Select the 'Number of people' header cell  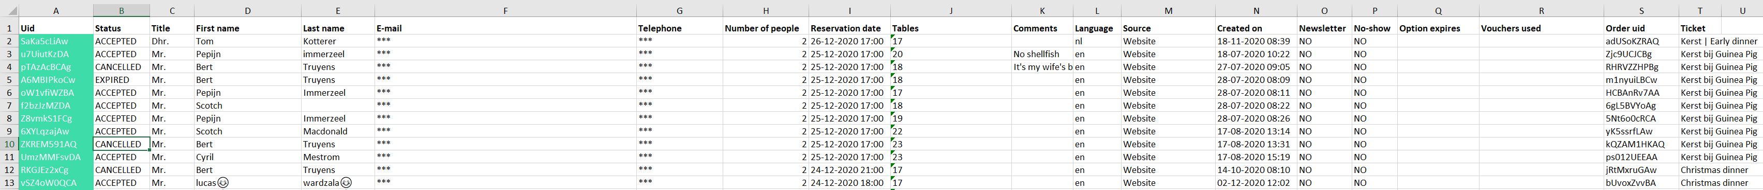click(766, 29)
